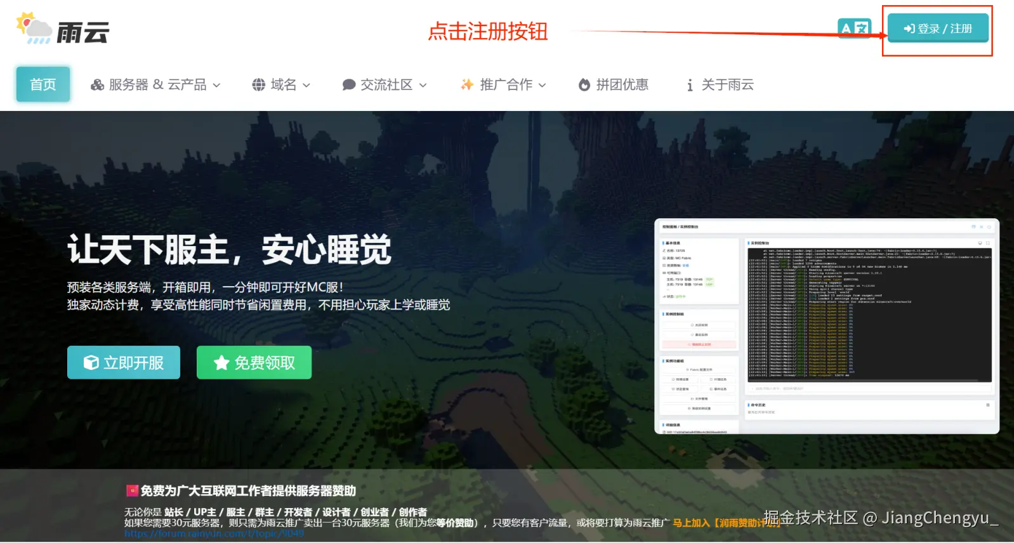Click the headline 让天下服主，安心睡觉
1014x543 pixels.
(230, 249)
